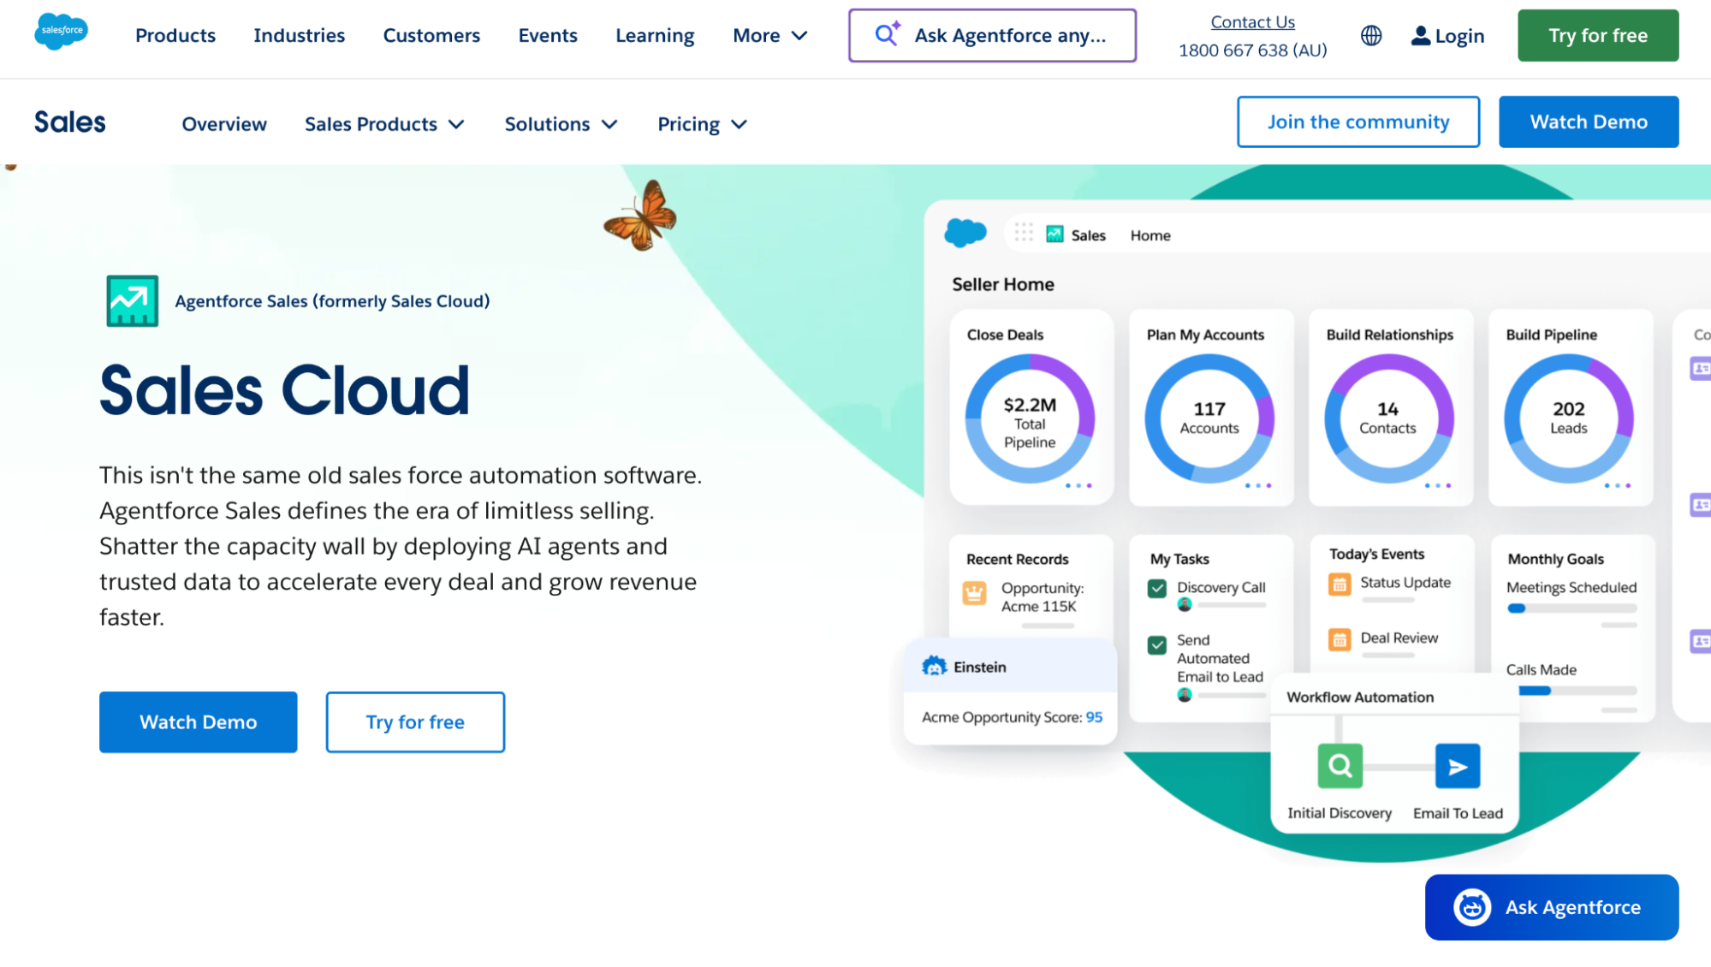1711x967 pixels.
Task: Click the Sales app icon in dashboard
Action: (x=1055, y=234)
